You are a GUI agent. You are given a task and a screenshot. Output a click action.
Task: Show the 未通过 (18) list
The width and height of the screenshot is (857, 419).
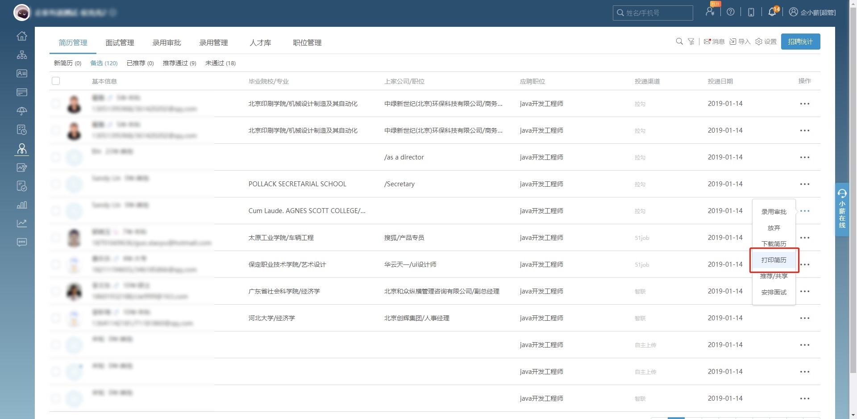220,63
